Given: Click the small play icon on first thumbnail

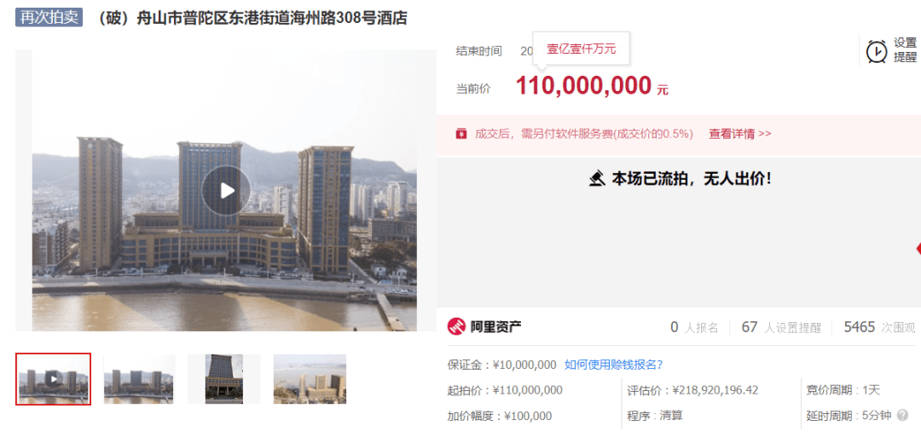Looking at the screenshot, I should [54, 379].
